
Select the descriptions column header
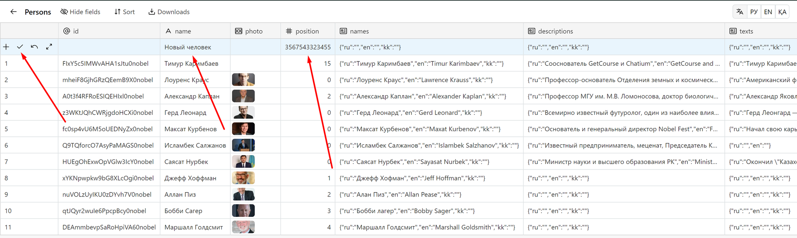[x=624, y=31]
